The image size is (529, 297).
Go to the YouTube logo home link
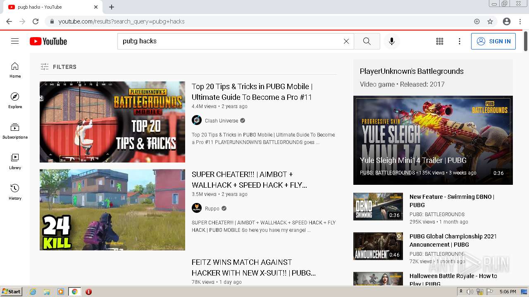[48, 41]
